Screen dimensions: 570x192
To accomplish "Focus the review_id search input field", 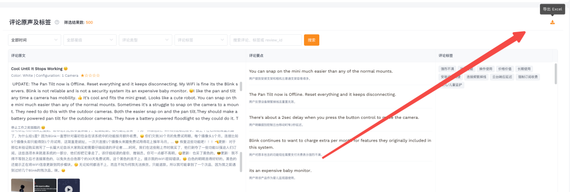I will [x=265, y=40].
